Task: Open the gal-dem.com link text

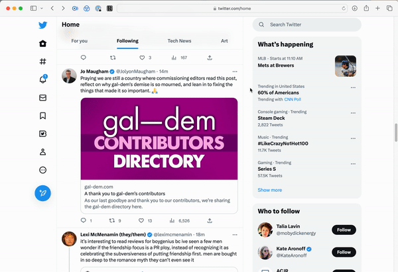Action: click(x=98, y=187)
